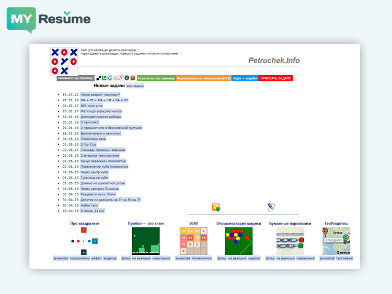Open the 'ГеоУгадатль' map thumbnail
This screenshot has width=392, height=294.
click(336, 241)
